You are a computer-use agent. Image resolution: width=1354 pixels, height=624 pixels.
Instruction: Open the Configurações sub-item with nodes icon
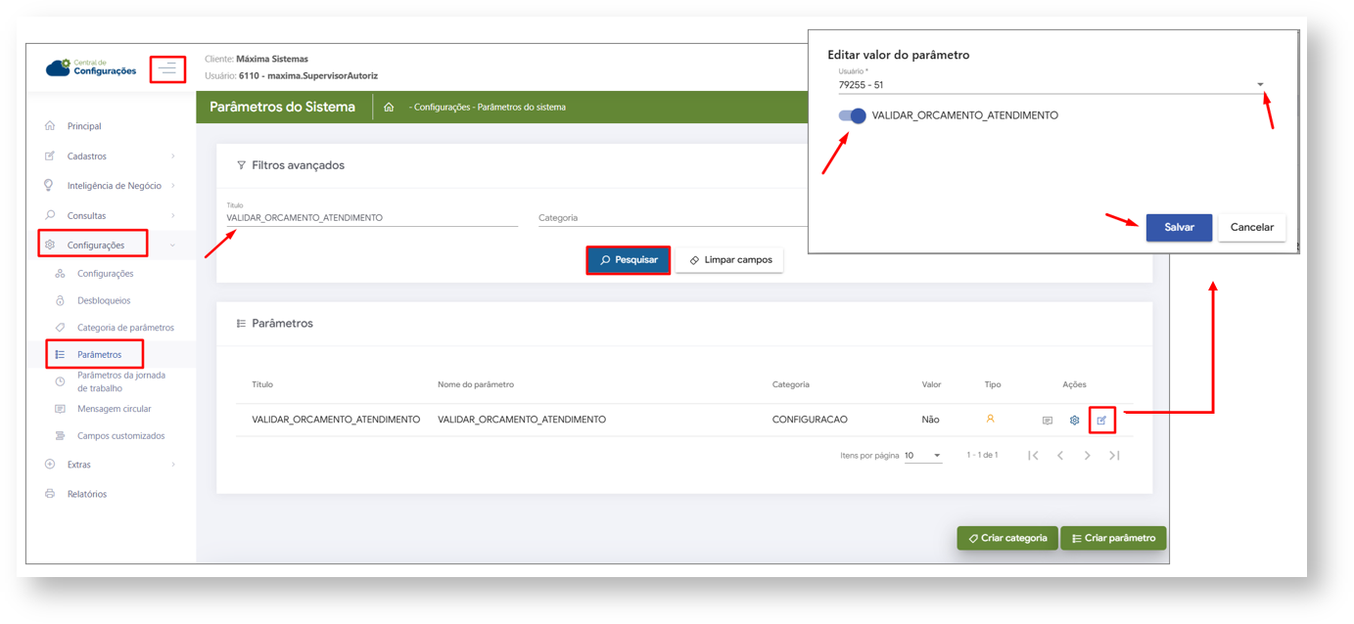105,274
